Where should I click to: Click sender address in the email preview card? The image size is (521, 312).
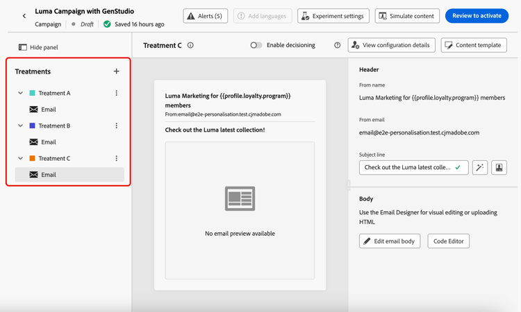click(223, 114)
